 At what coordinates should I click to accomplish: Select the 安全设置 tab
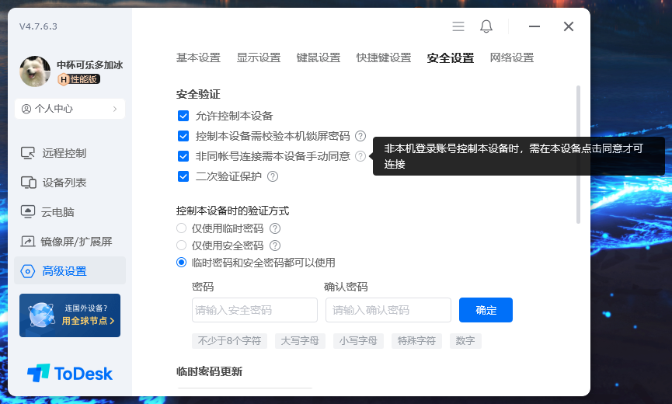pyautogui.click(x=451, y=57)
